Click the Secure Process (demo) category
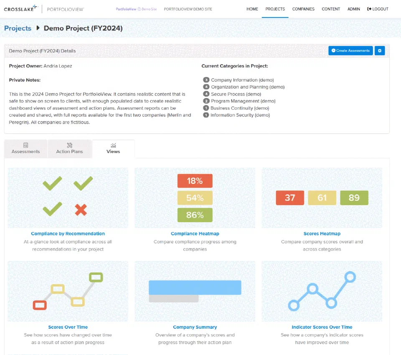The width and height of the screenshot is (401, 355). coord(236,94)
